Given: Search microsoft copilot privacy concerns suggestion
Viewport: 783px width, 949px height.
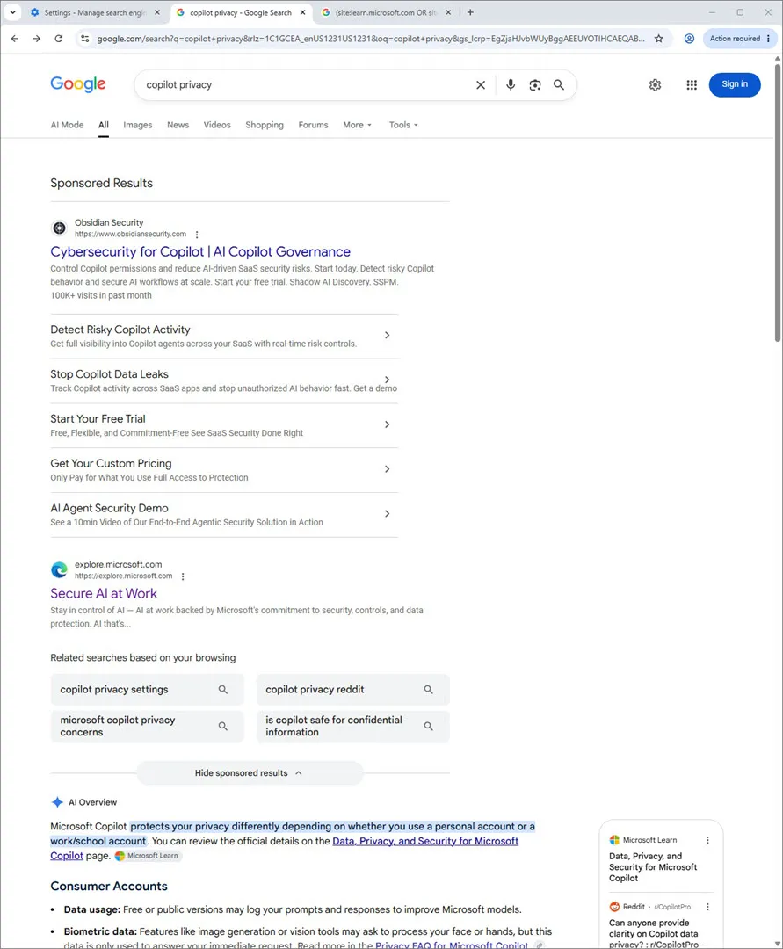Looking at the screenshot, I should [x=147, y=726].
